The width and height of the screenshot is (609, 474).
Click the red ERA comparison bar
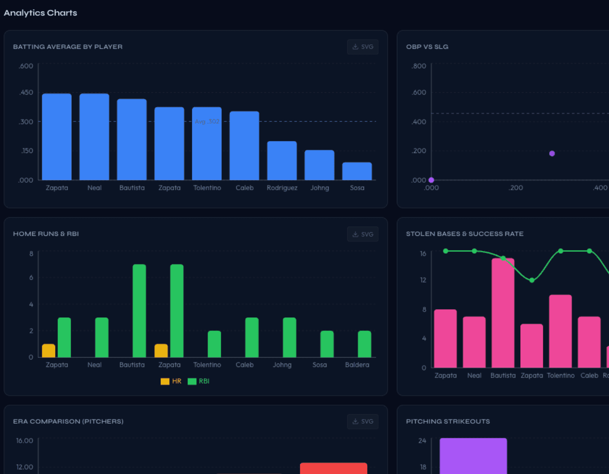[x=334, y=468]
